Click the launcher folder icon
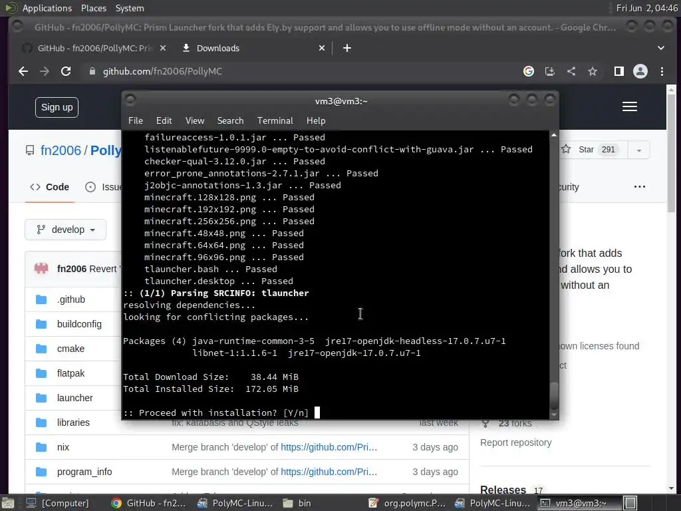The image size is (681, 511). (41, 398)
